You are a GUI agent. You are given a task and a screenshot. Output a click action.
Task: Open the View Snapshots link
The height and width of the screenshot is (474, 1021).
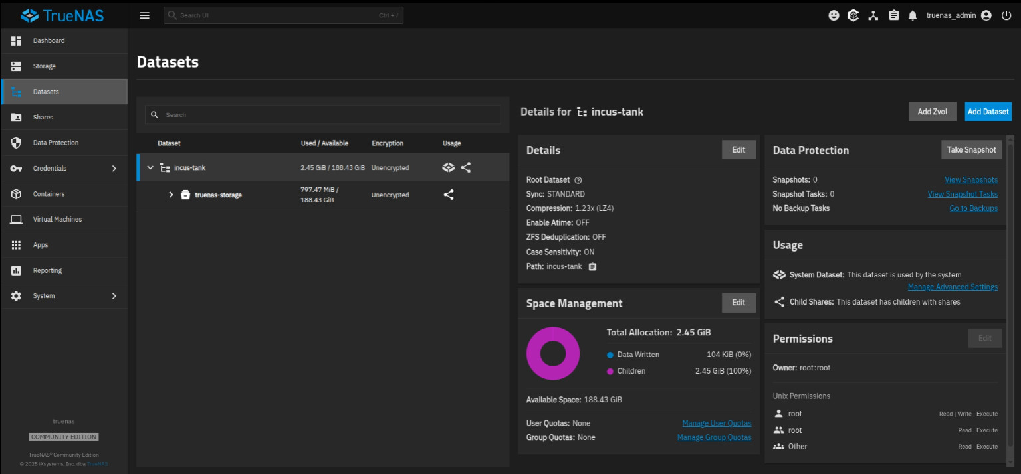971,180
